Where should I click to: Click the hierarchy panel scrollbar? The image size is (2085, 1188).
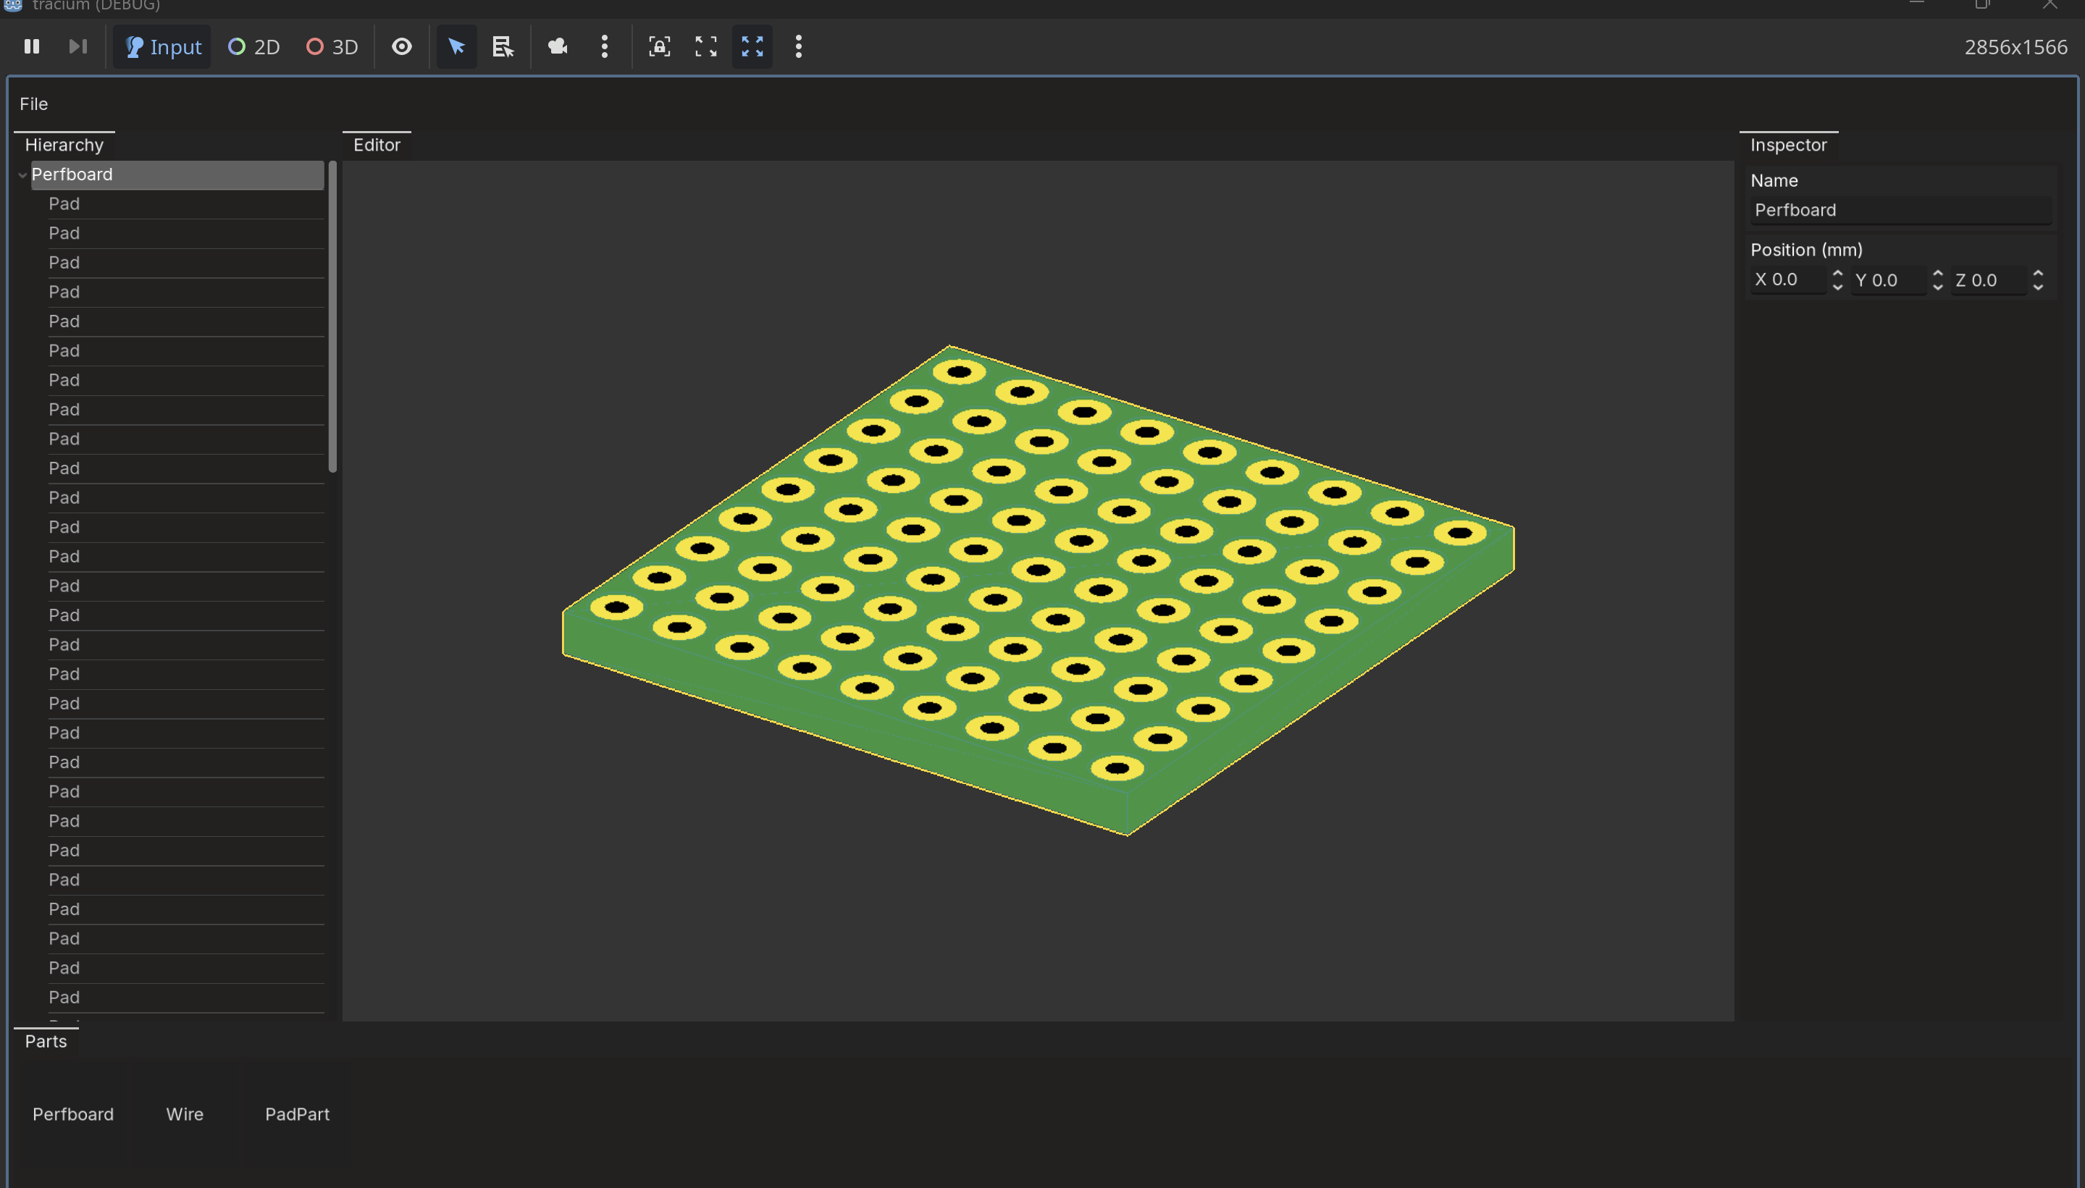click(x=332, y=316)
